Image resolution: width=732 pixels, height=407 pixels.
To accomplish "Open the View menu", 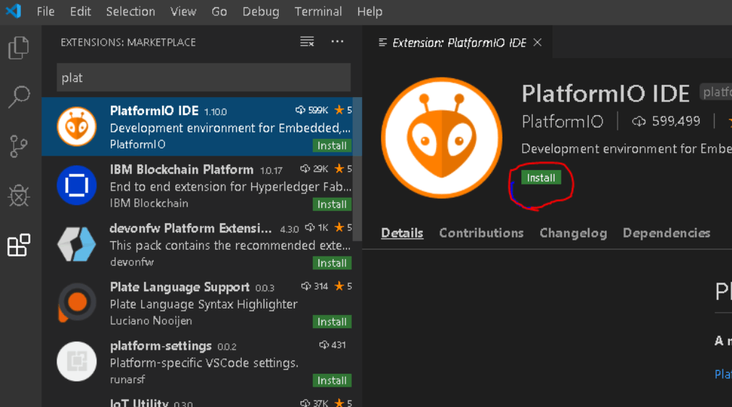I will (183, 11).
